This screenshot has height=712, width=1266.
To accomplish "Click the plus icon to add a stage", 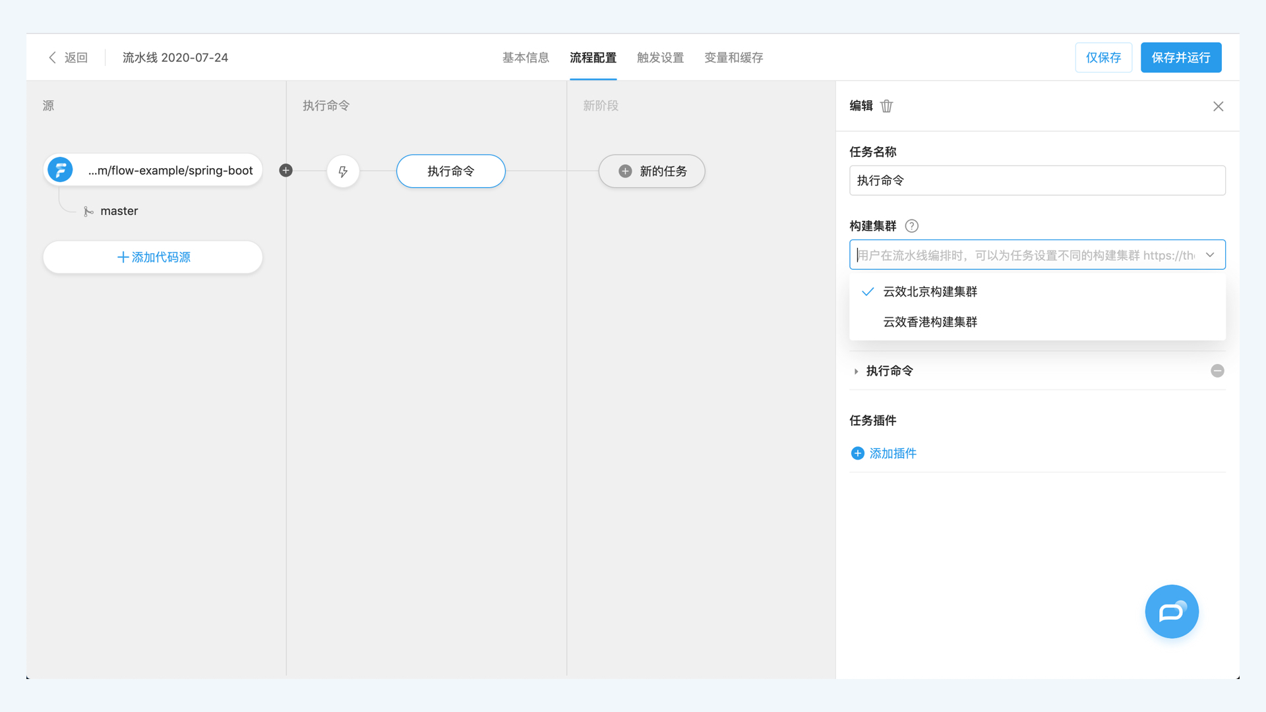I will click(x=286, y=170).
